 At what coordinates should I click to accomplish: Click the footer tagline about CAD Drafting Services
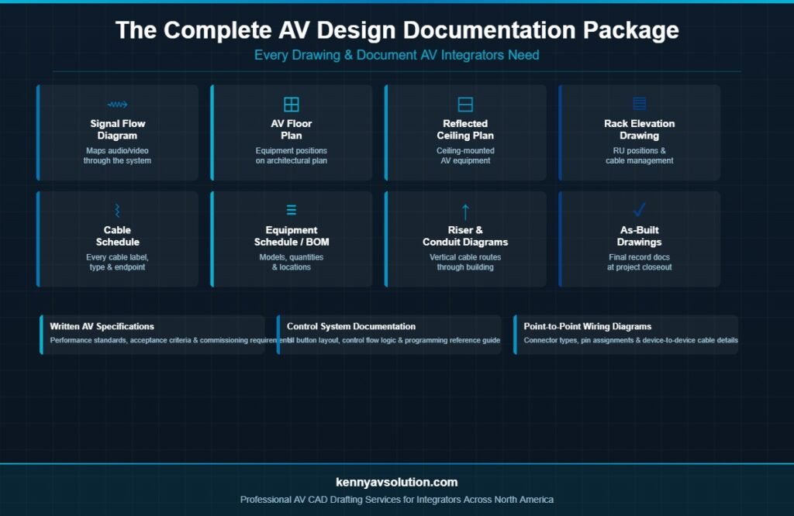point(396,500)
